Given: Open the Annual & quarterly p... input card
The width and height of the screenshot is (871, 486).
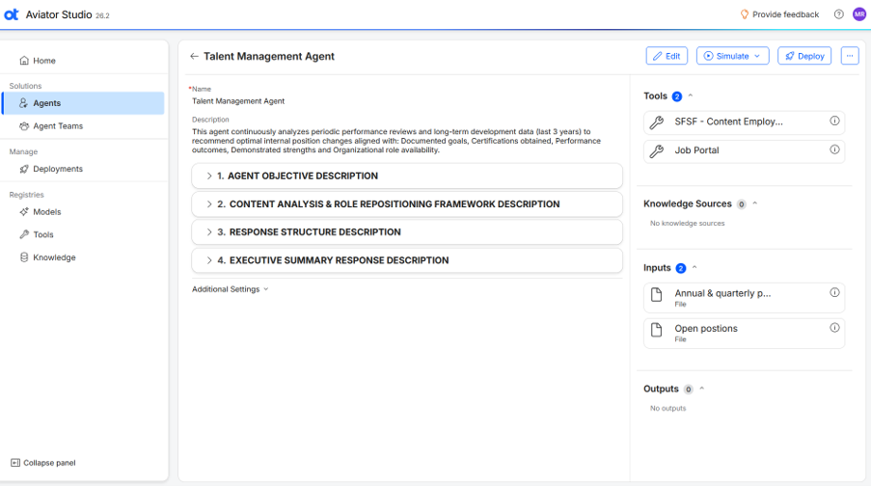Looking at the screenshot, I should point(745,297).
